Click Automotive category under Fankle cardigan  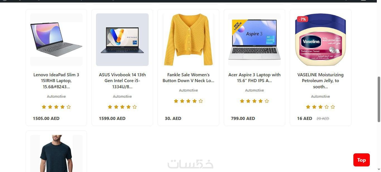(189, 90)
